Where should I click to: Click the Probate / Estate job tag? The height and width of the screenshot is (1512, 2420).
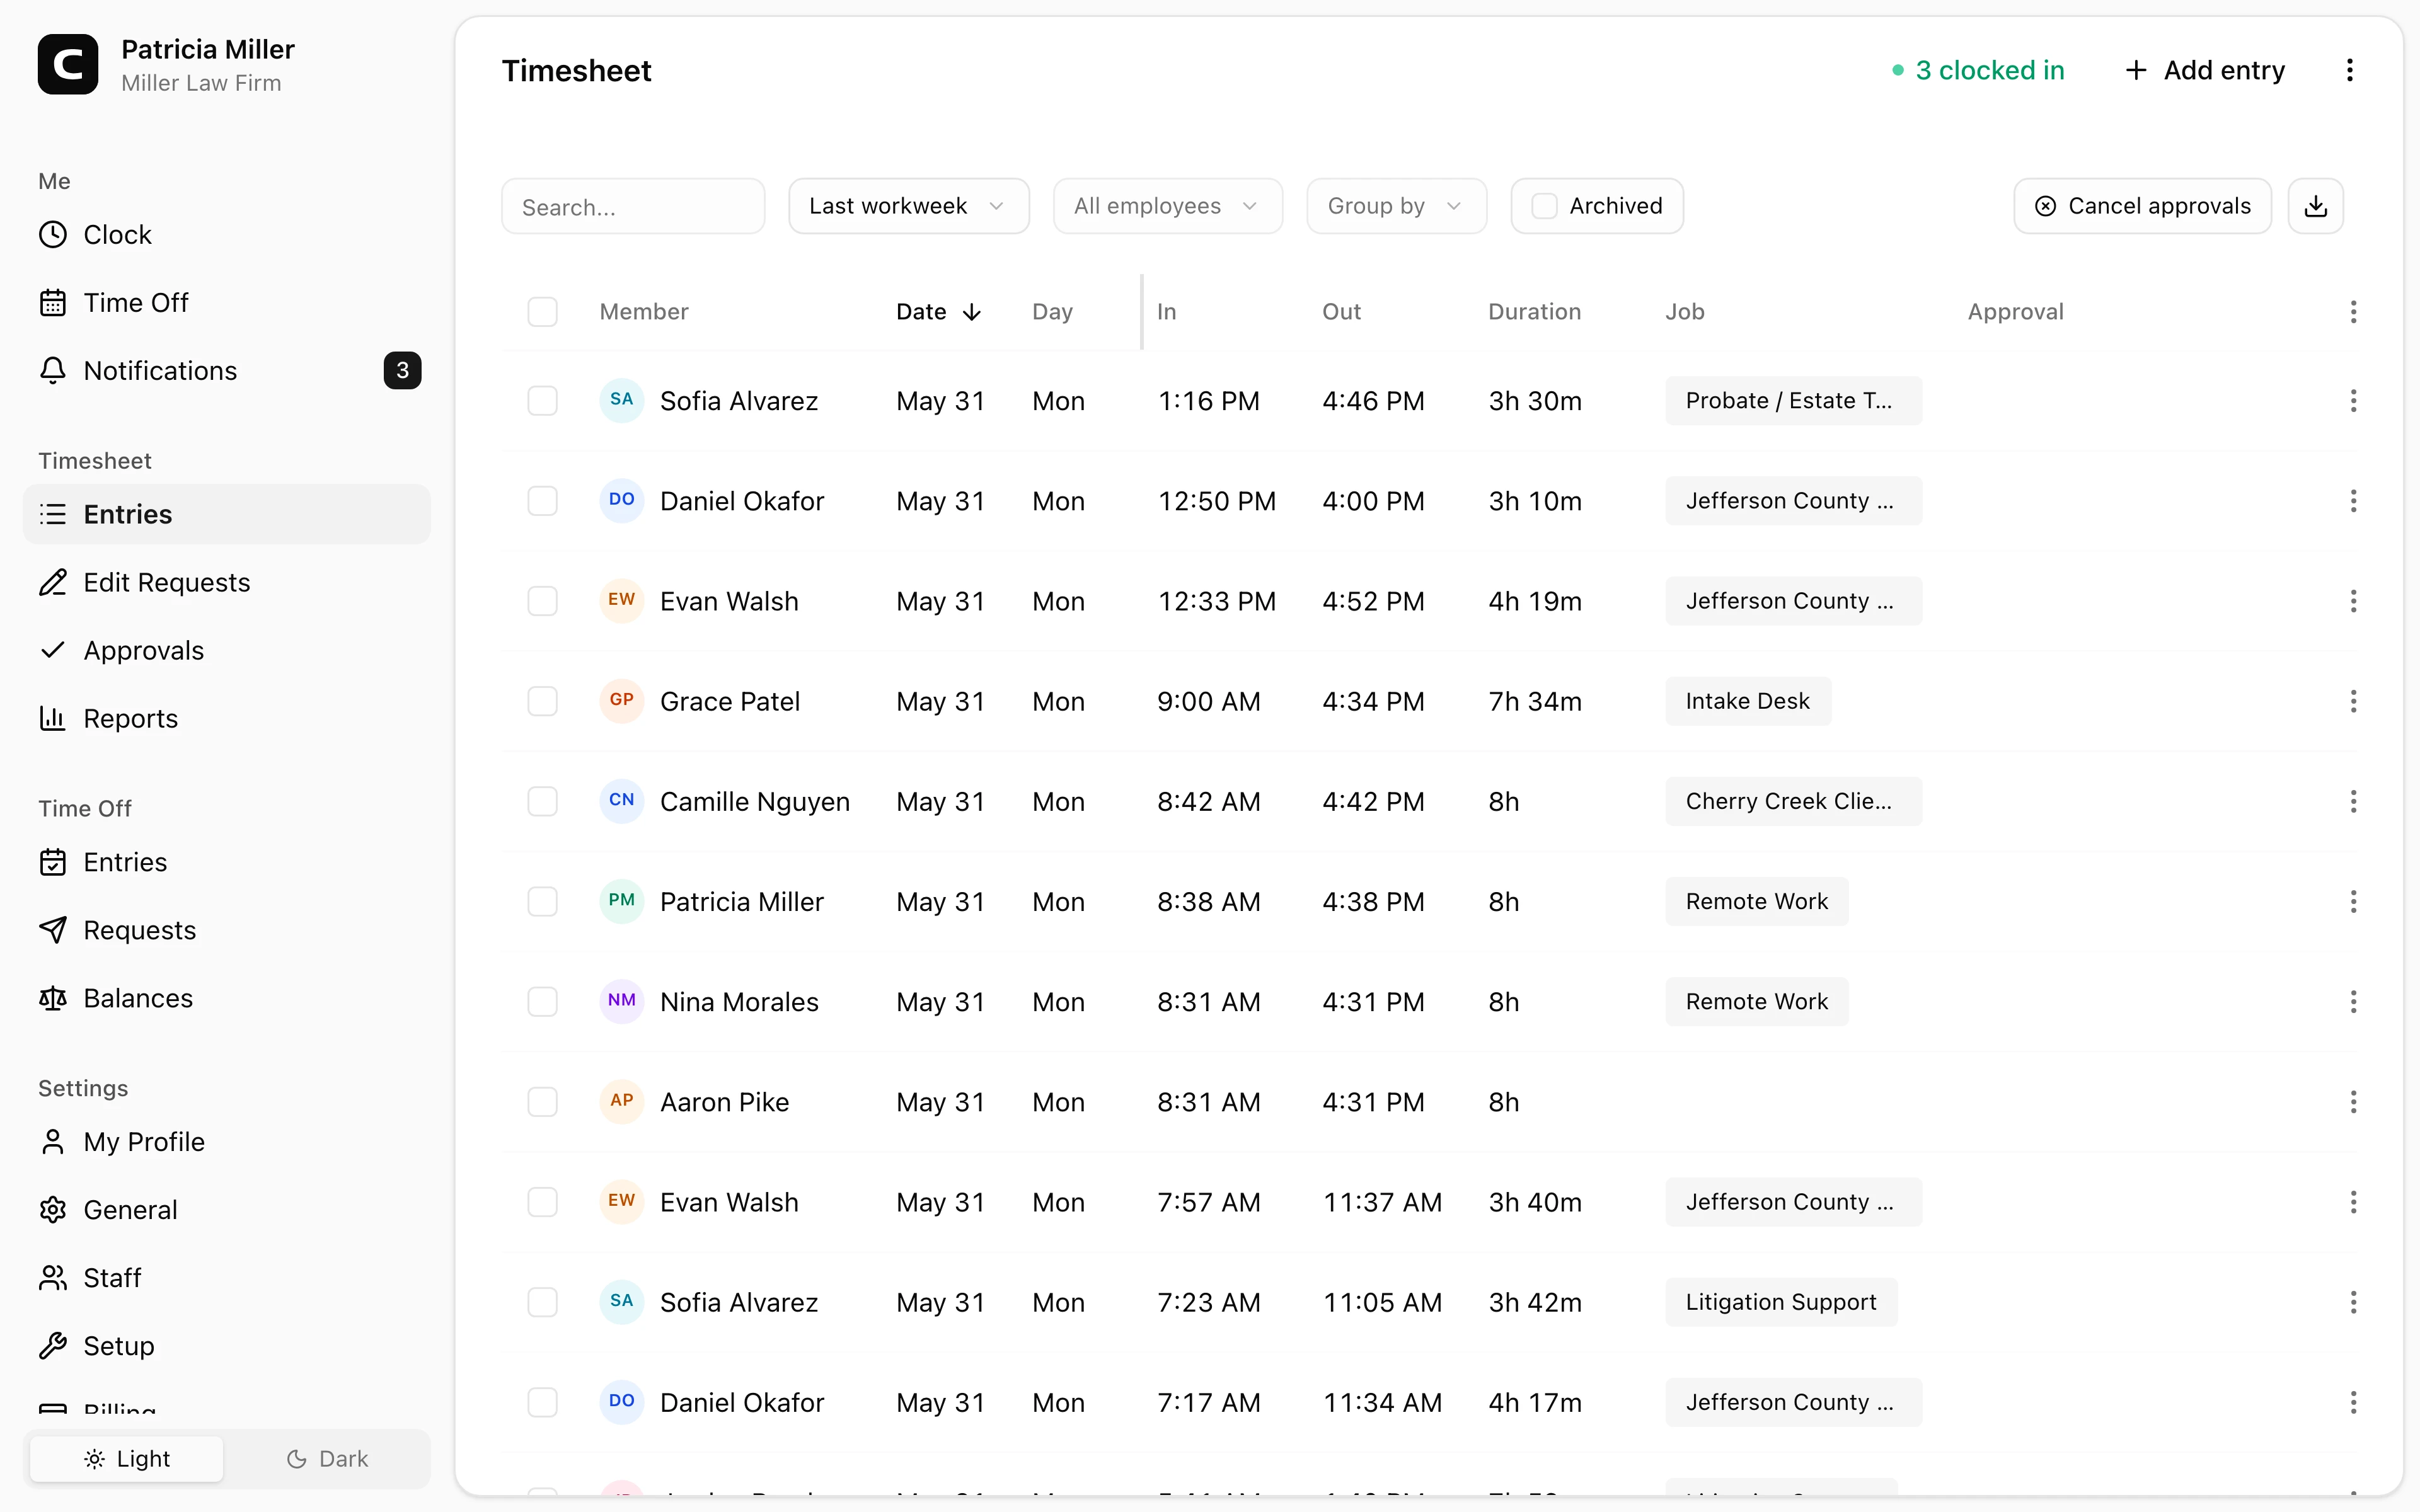click(1793, 401)
